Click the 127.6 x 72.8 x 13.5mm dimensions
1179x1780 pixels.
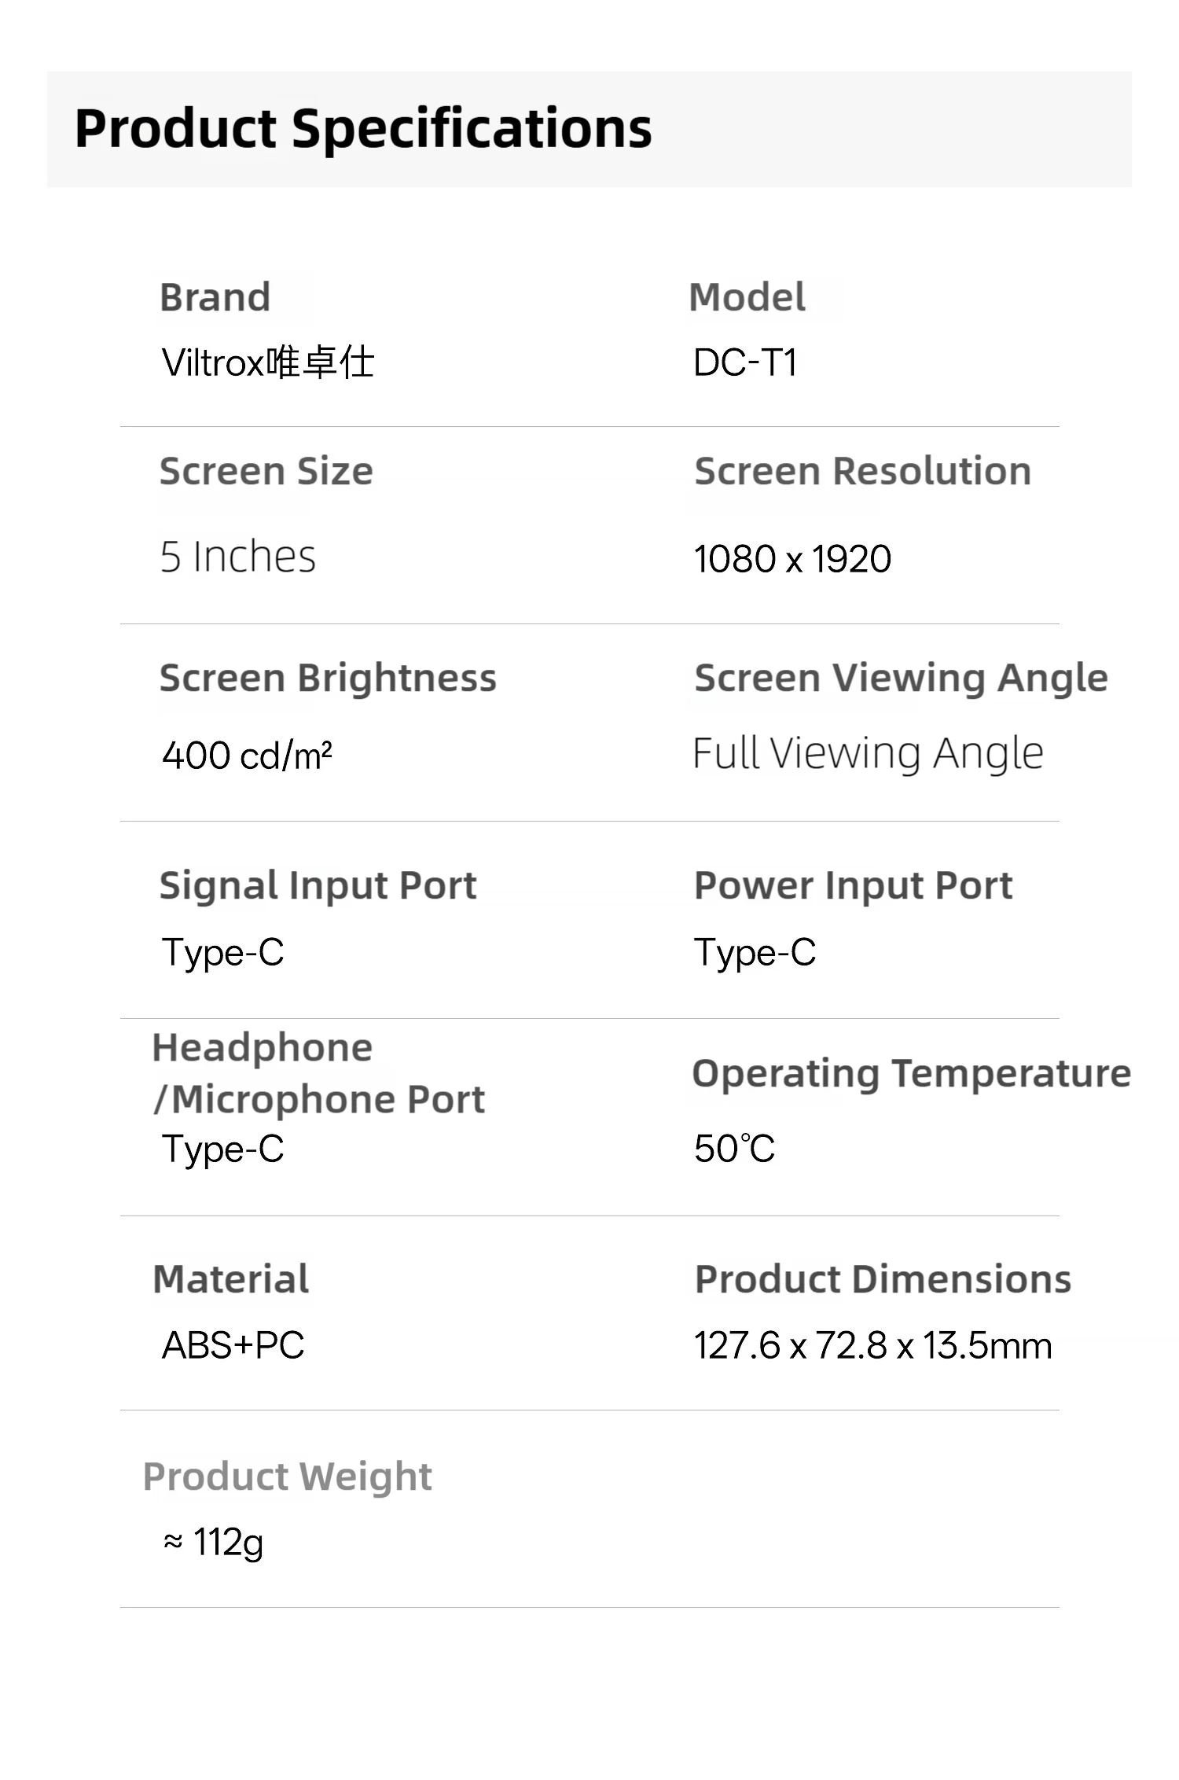[x=872, y=1345]
